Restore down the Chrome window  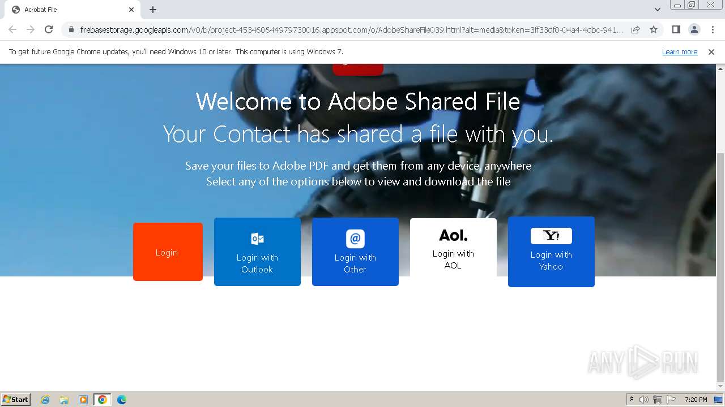coord(692,5)
